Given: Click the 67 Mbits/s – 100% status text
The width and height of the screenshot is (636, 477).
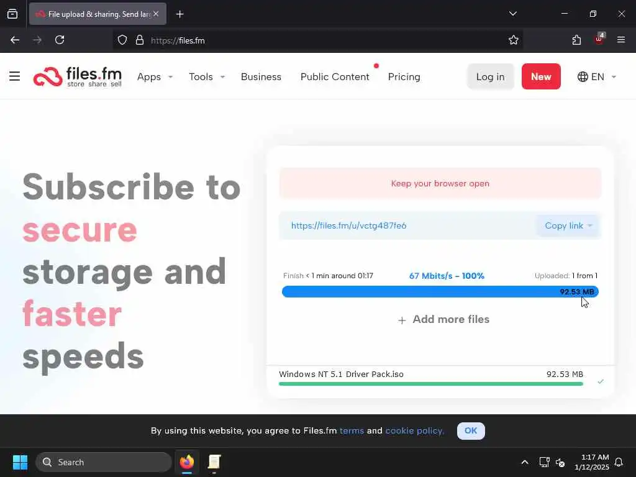Looking at the screenshot, I should [x=447, y=276].
